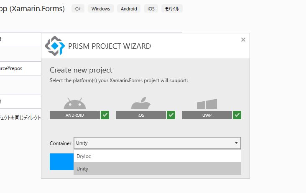Click the Android tag at the top
Image resolution: width=306 pixels, height=193 pixels.
coord(129,9)
